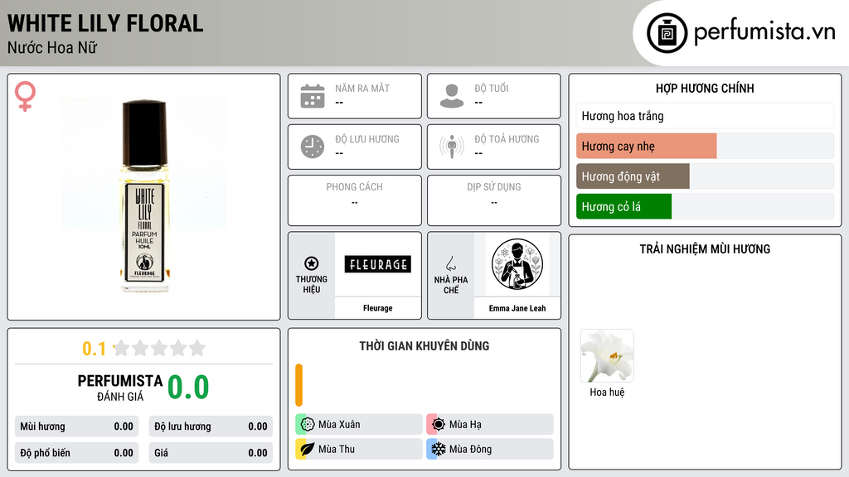Image resolution: width=849 pixels, height=477 pixels.
Task: Select the Hương hoa trắng accord bar
Action: pos(705,116)
